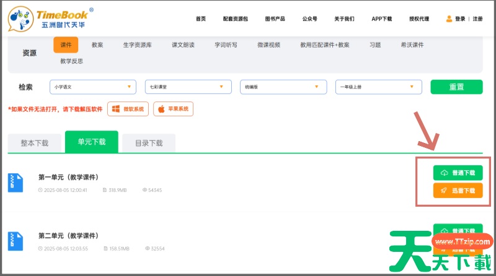This screenshot has height=276, width=496.
Task: Click the 54345 view count
Action: (155, 190)
